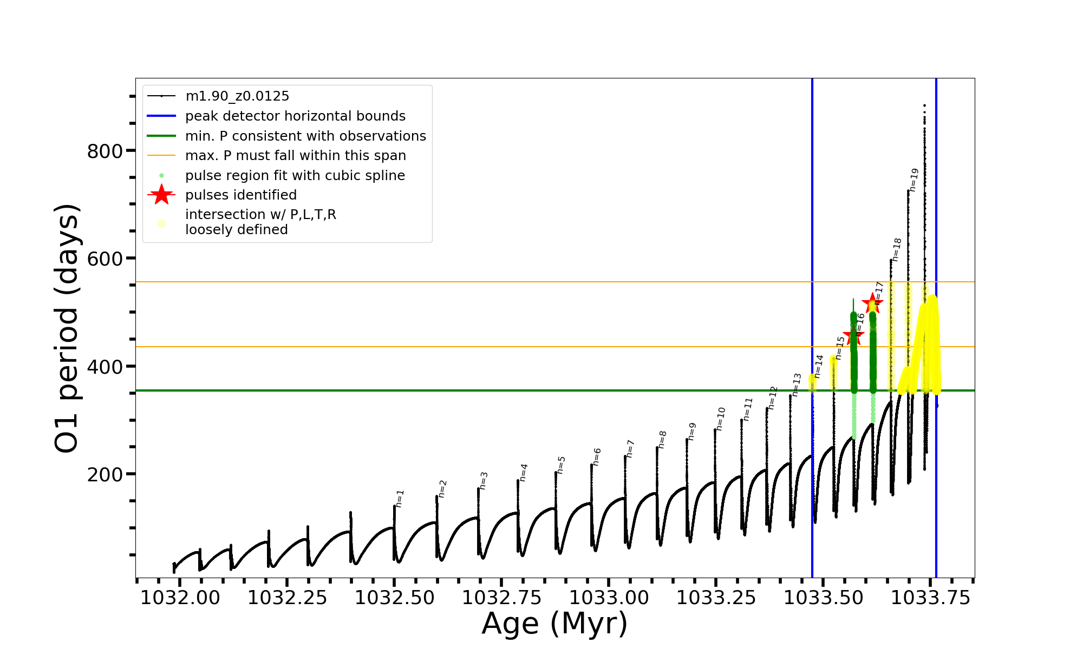Click the 'min. P consistent with observations' label
The image size is (1083, 649).
[x=305, y=136]
